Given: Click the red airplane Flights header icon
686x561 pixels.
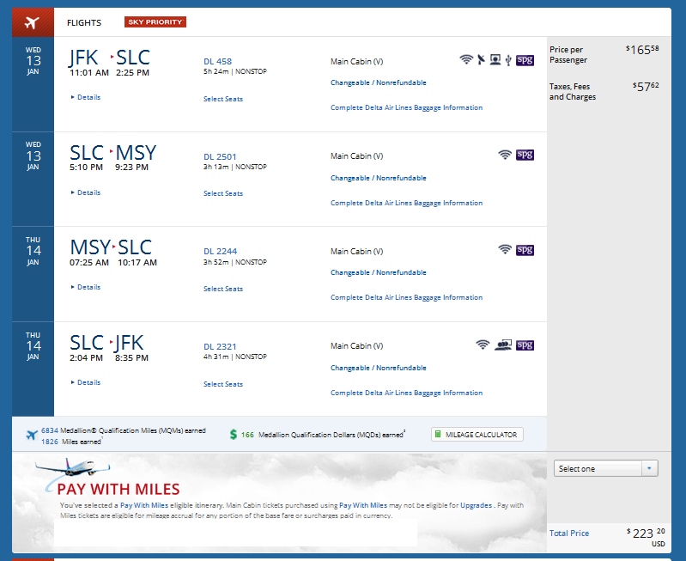Looking at the screenshot, I should pos(33,22).
